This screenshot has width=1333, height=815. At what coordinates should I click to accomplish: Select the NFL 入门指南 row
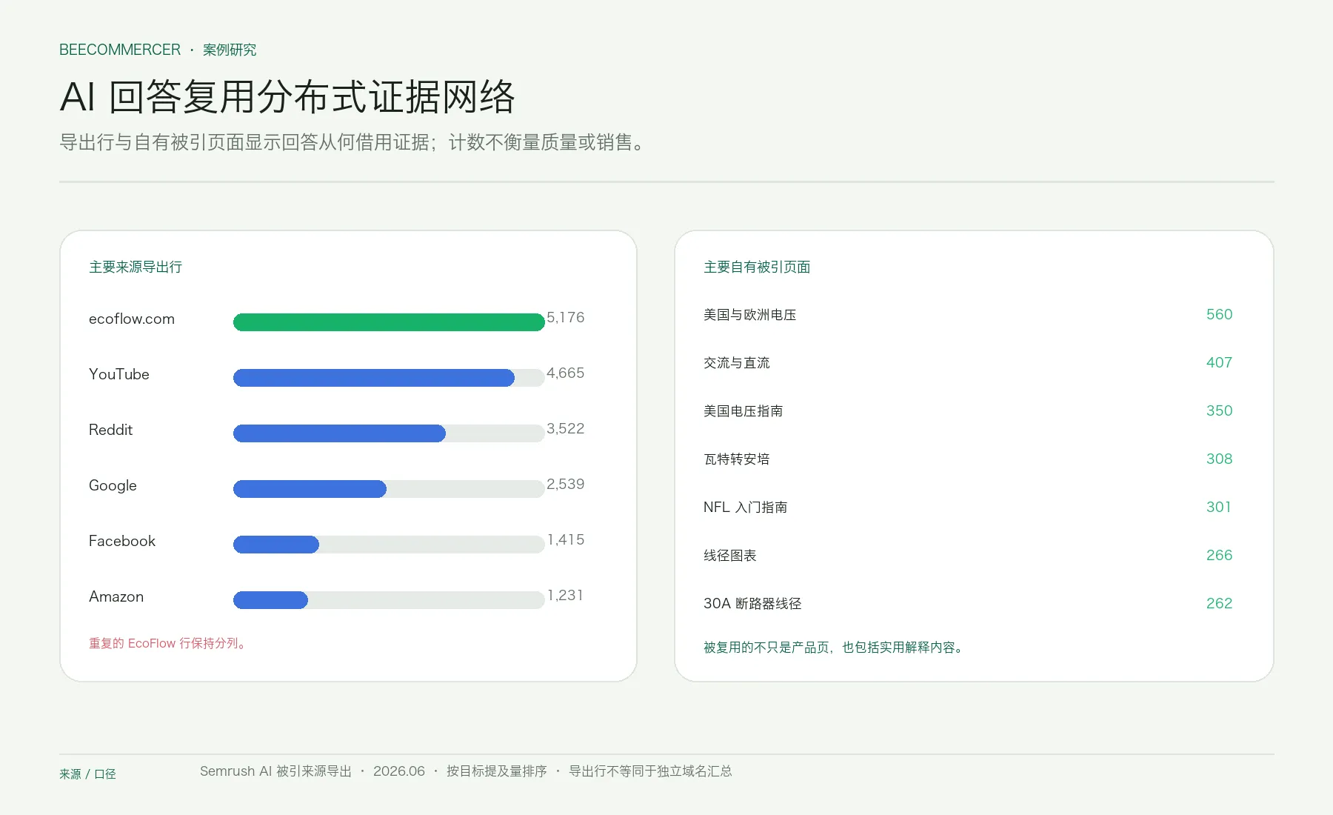point(968,508)
